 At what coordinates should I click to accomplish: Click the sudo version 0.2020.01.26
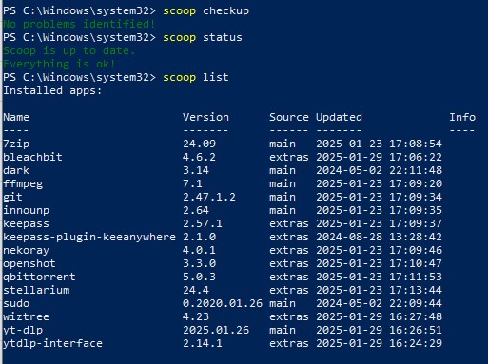pyautogui.click(x=223, y=303)
